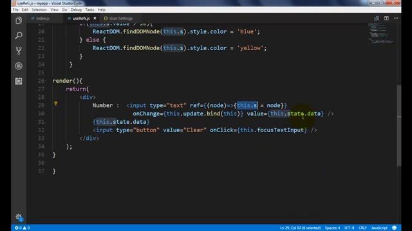This screenshot has width=412, height=231.
Task: Click the code minimap preview
Action: (381, 33)
